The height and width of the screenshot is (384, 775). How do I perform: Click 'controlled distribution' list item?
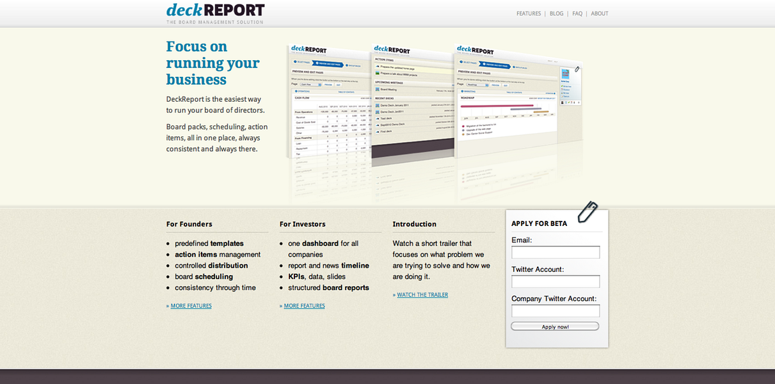(x=211, y=266)
